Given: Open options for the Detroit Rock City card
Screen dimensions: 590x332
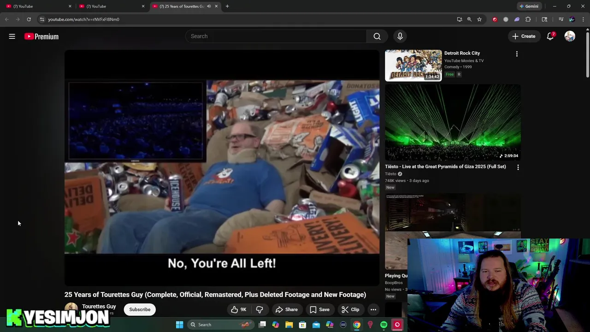Looking at the screenshot, I should 517,54.
